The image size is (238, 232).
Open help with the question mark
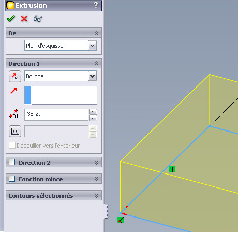click(x=96, y=5)
